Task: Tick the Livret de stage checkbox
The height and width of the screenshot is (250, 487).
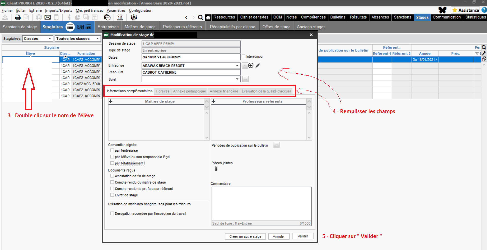Action: [112, 195]
